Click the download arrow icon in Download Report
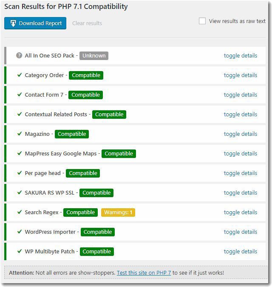The height and width of the screenshot is (287, 272). (x=13, y=23)
